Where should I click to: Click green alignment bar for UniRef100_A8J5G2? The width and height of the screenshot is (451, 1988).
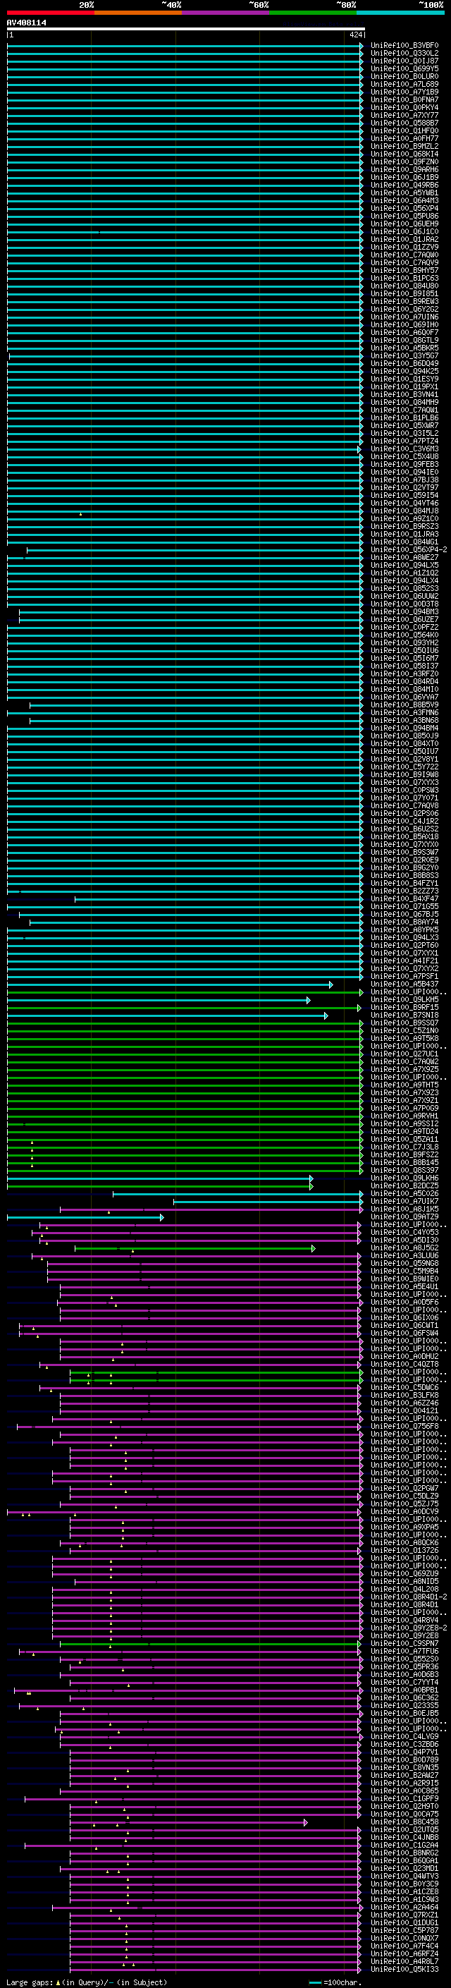pyautogui.click(x=195, y=1249)
